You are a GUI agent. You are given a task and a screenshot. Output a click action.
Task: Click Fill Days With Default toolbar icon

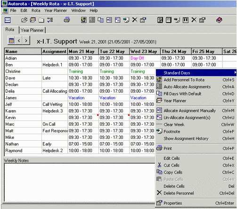tap(100, 20)
